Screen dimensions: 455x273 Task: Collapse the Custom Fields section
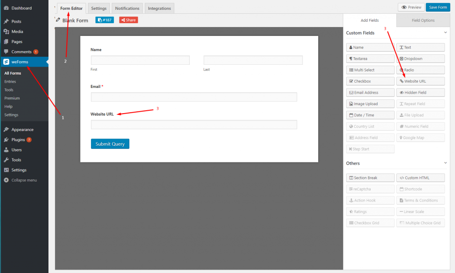click(x=446, y=33)
